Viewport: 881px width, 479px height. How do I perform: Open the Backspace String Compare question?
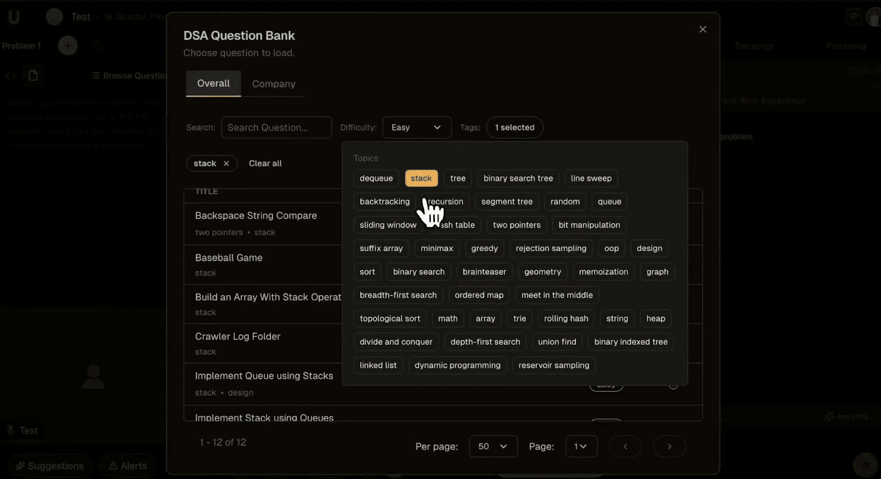[256, 216]
